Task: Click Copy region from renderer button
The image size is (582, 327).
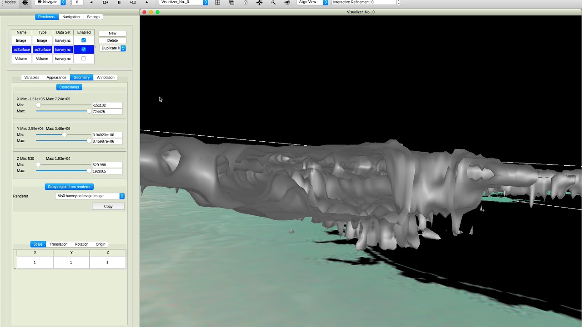Action: pos(69,187)
